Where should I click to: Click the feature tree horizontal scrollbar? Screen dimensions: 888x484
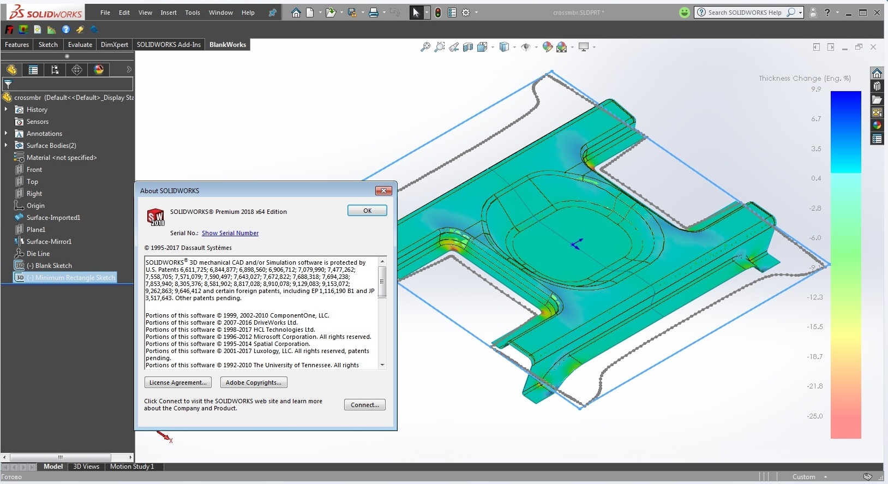click(68, 457)
